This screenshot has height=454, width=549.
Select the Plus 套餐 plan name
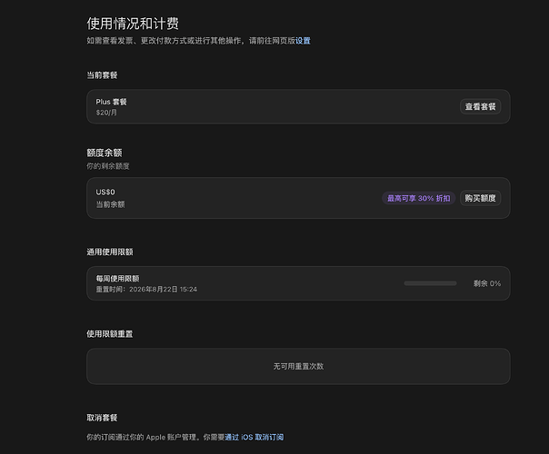pyautogui.click(x=111, y=102)
